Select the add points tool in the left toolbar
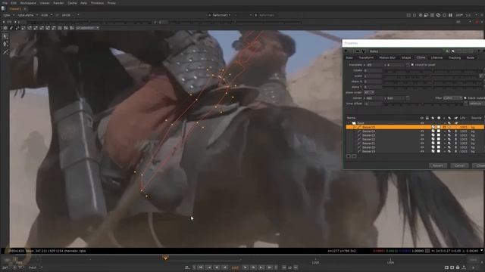 pyautogui.click(x=5, y=45)
